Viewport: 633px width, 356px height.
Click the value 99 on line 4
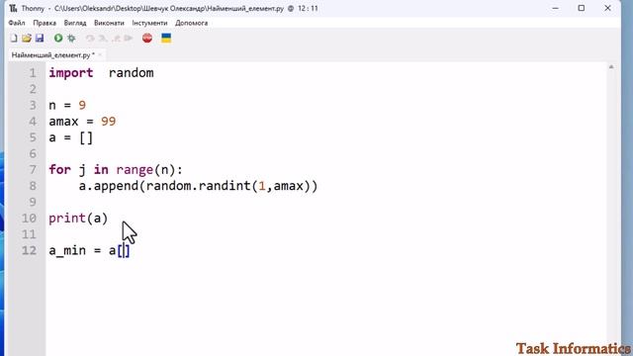108,122
